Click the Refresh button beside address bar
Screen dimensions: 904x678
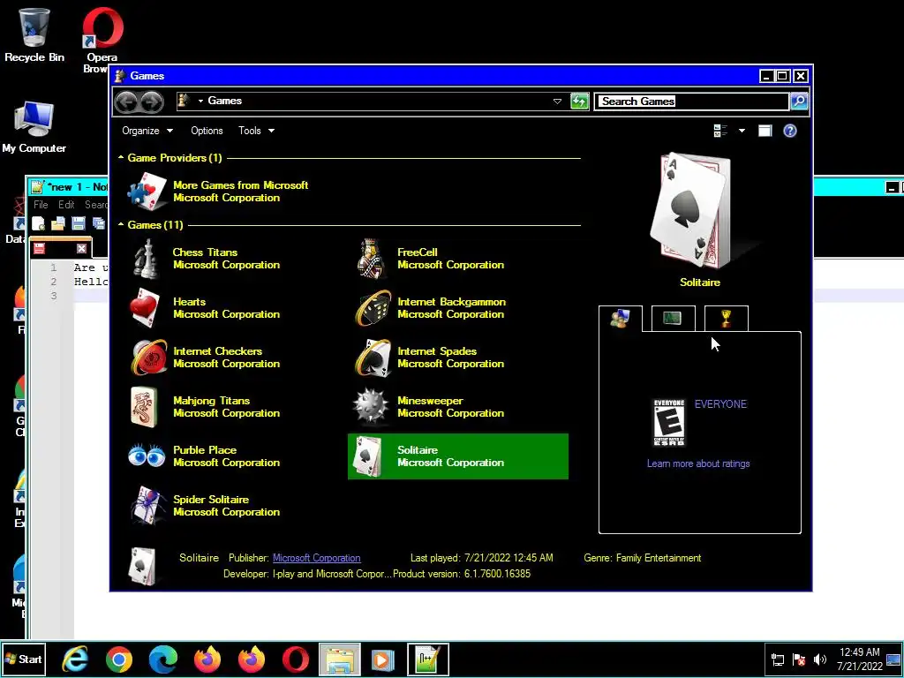pyautogui.click(x=579, y=102)
